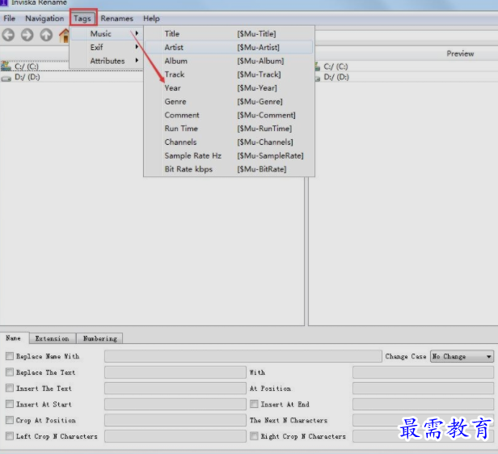
Task: Switch to the Name tab
Action: (x=14, y=338)
